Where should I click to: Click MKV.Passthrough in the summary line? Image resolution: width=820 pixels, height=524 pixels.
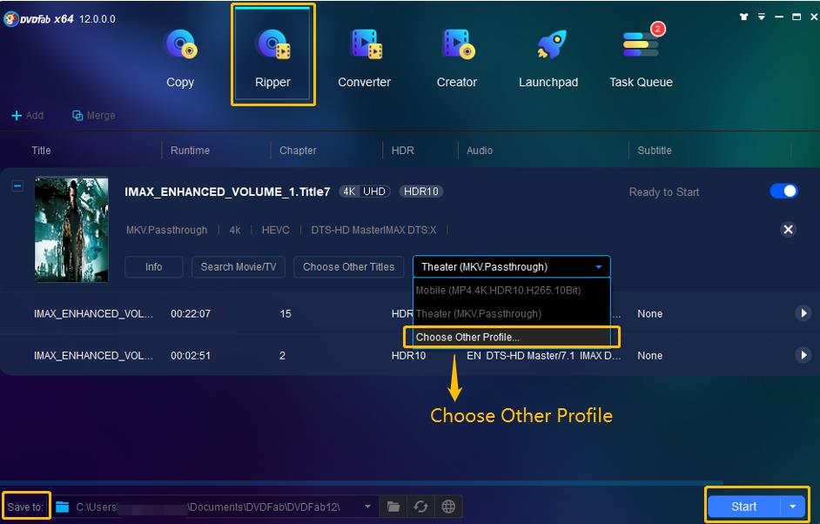(x=166, y=230)
